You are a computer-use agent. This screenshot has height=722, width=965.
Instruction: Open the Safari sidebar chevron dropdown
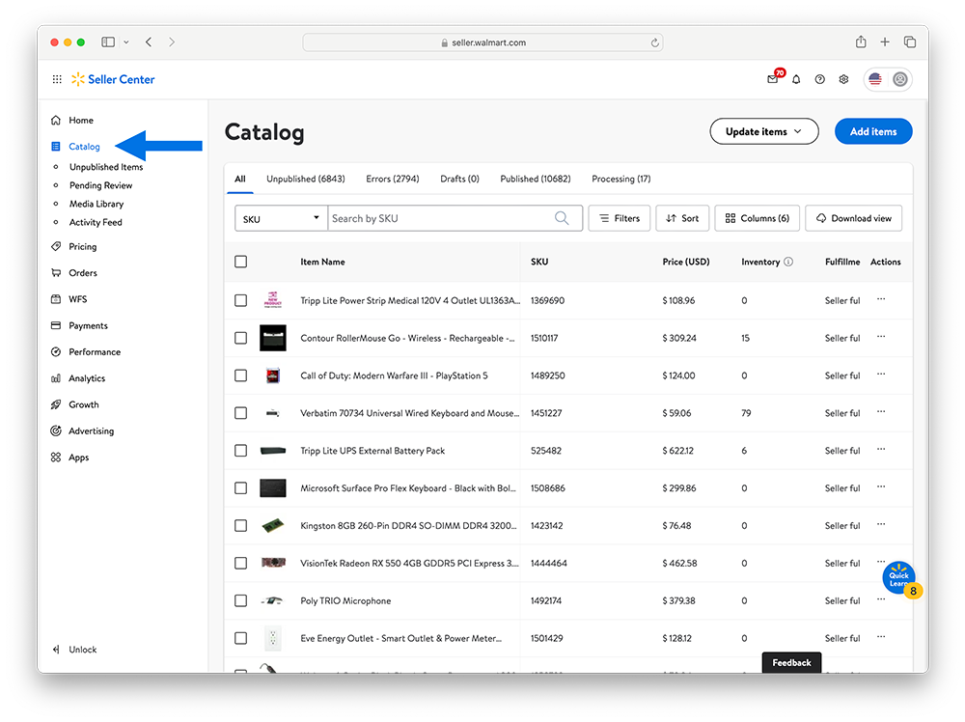(126, 42)
